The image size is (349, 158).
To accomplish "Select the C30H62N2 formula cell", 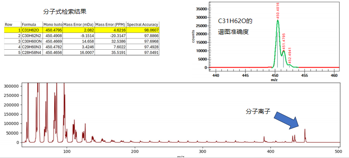I will pyautogui.click(x=32, y=36).
